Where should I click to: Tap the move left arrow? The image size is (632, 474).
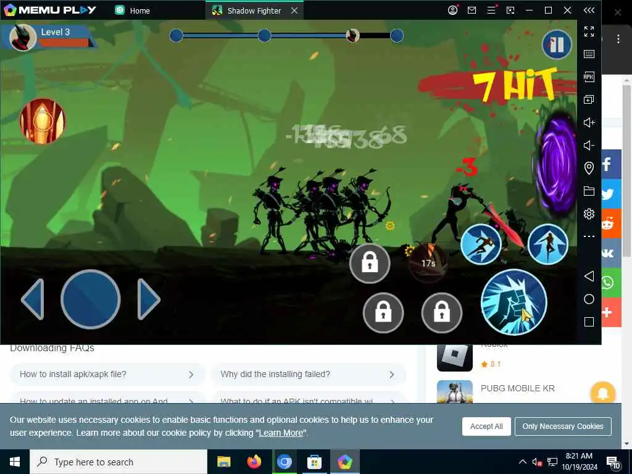(x=33, y=299)
